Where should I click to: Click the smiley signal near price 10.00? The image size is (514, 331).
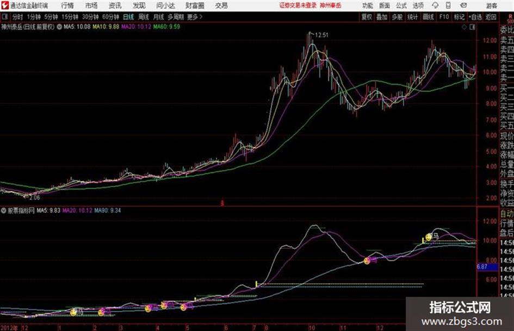click(429, 236)
